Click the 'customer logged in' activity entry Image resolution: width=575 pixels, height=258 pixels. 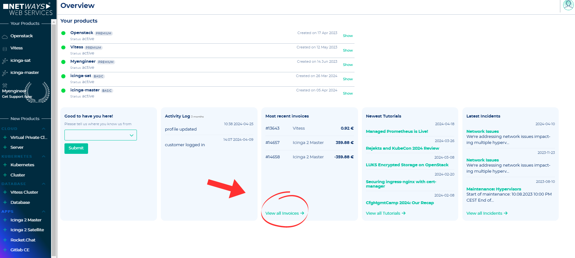pos(185,145)
